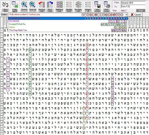Click row number 7 in left margin
This screenshot has height=135, width=149.
tap(2, 60)
